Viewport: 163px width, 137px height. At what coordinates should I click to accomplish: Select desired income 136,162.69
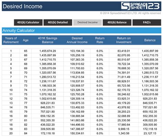click(x=77, y=112)
